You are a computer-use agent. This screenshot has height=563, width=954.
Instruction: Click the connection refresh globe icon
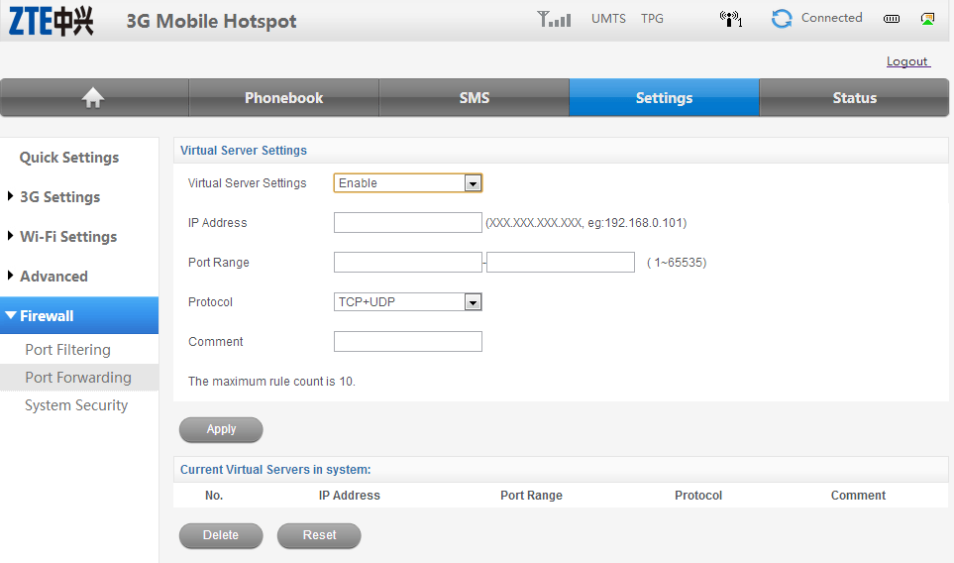point(782,19)
